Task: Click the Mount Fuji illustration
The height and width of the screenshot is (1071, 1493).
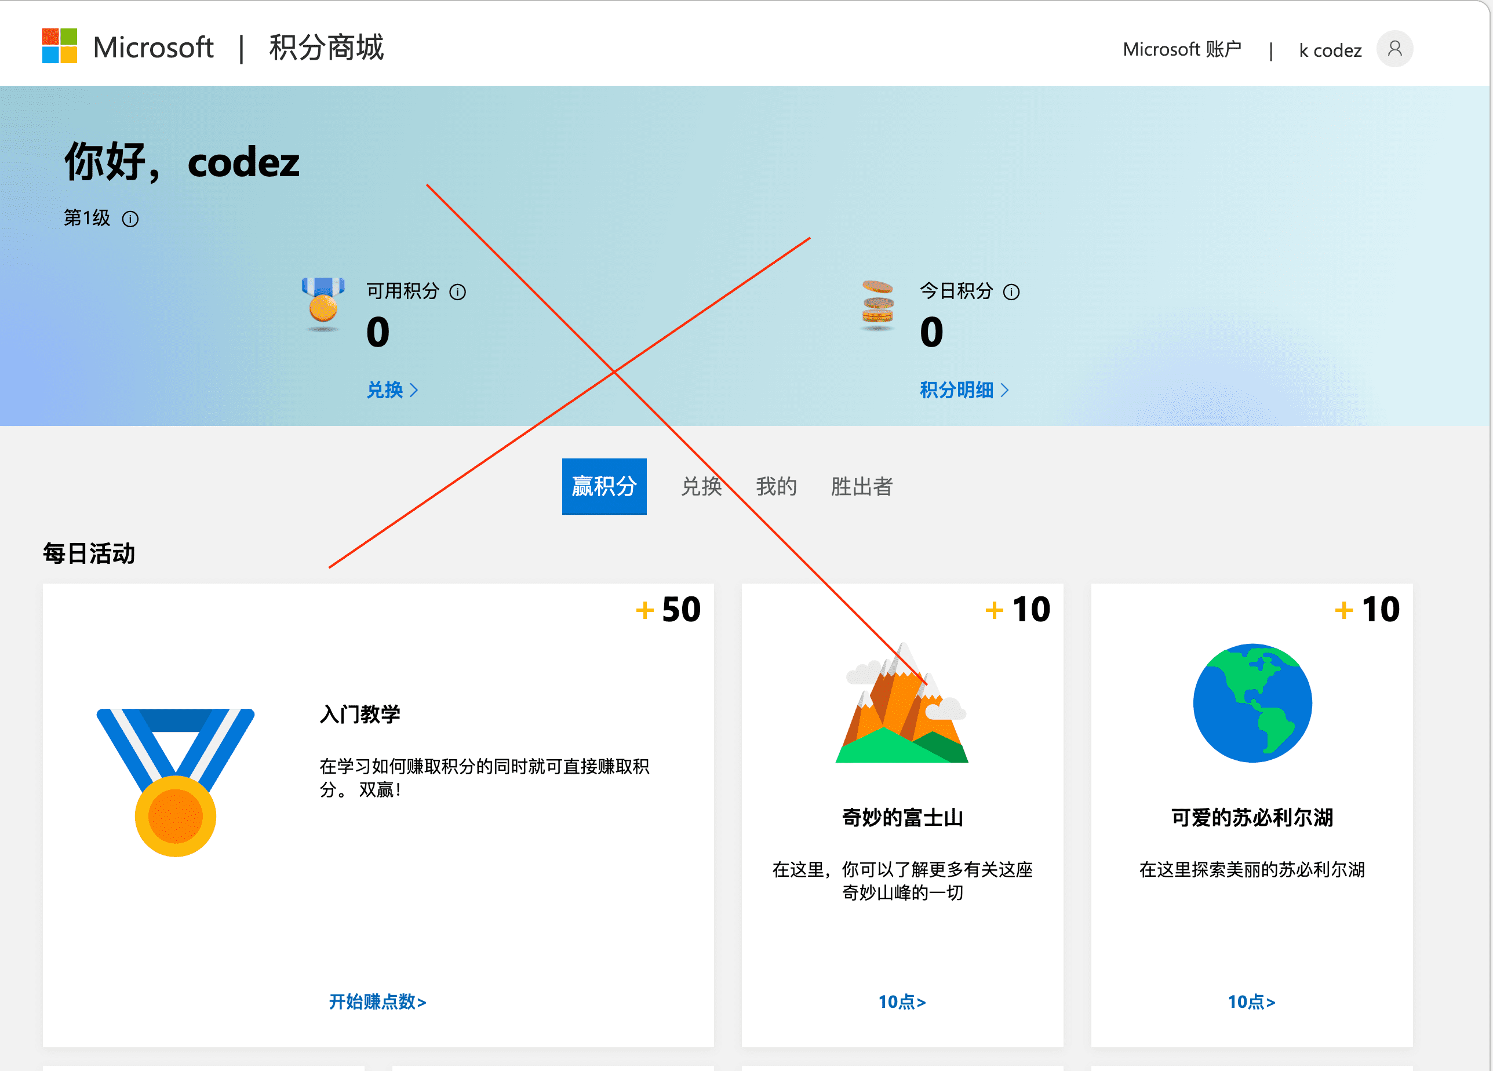Action: 902,704
